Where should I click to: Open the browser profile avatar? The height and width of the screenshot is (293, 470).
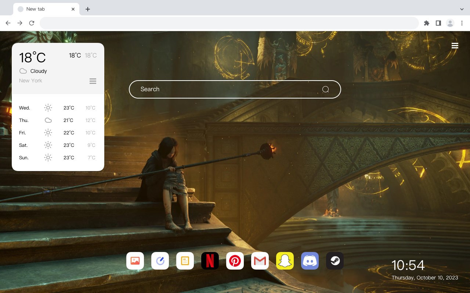450,23
